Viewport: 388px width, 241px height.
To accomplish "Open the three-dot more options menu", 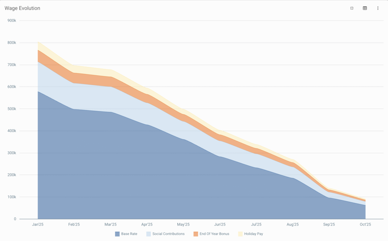I will coord(378,8).
